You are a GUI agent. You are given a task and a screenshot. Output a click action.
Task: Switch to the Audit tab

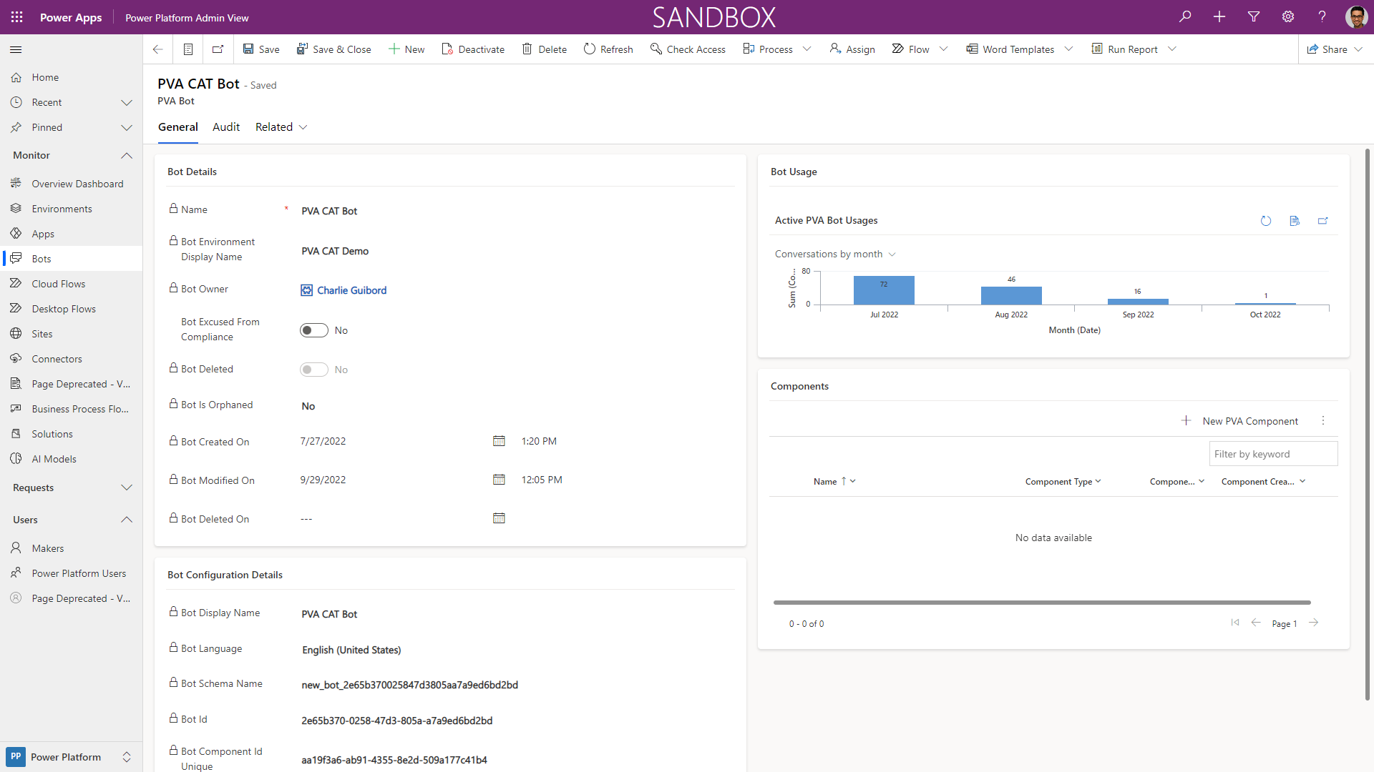click(226, 127)
